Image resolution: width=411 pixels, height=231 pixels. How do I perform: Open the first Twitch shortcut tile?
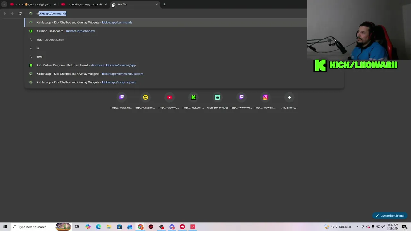pyautogui.click(x=121, y=101)
